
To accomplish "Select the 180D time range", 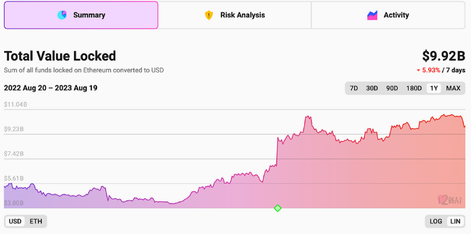I will tap(414, 88).
